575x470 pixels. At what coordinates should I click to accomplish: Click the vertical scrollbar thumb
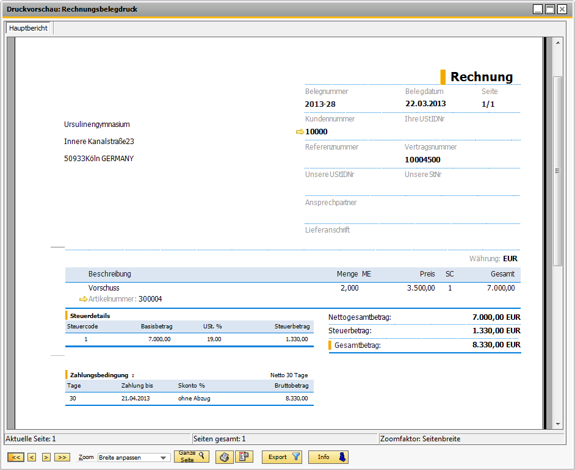[x=558, y=171]
